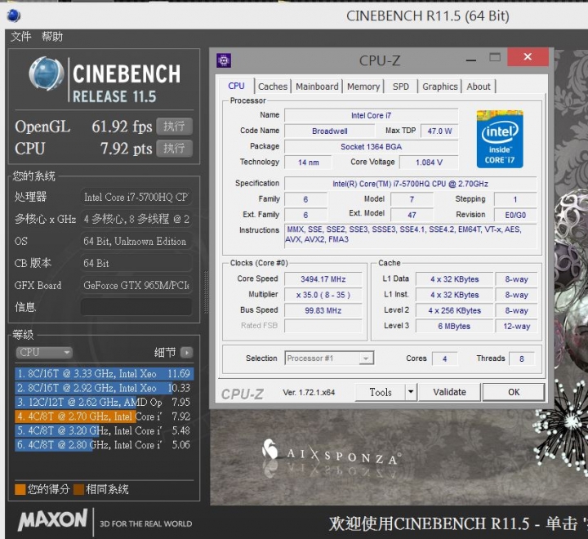Run the OpenGL test with 执行 button

pos(174,126)
